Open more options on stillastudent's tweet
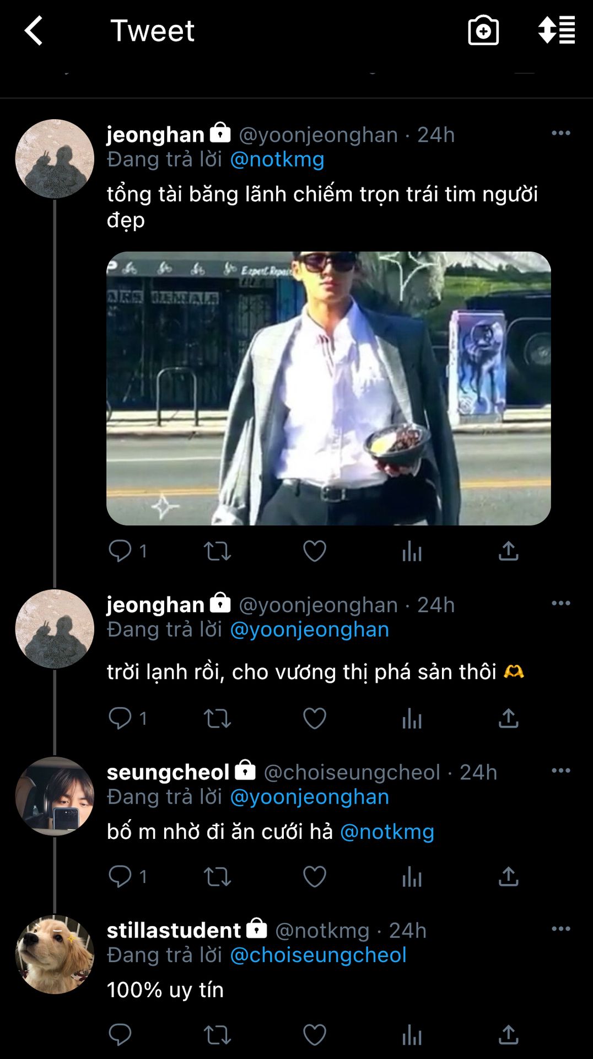Viewport: 593px width, 1059px height. (x=560, y=929)
